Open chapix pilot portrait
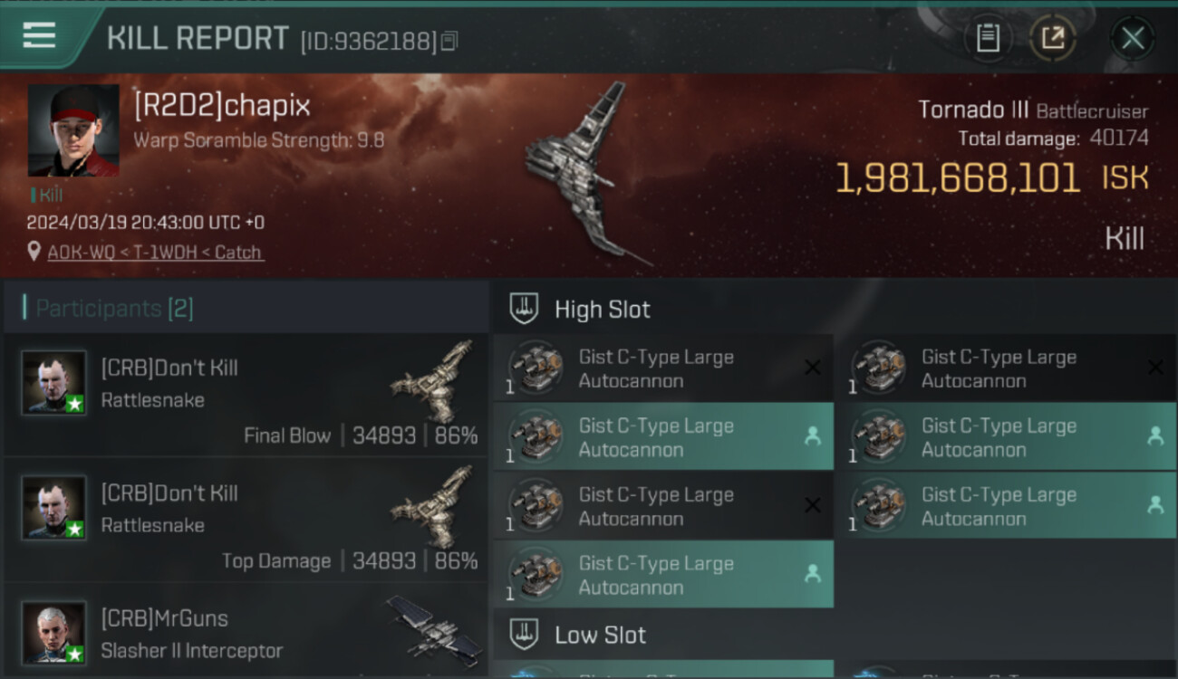This screenshot has width=1178, height=679. pos(73,130)
